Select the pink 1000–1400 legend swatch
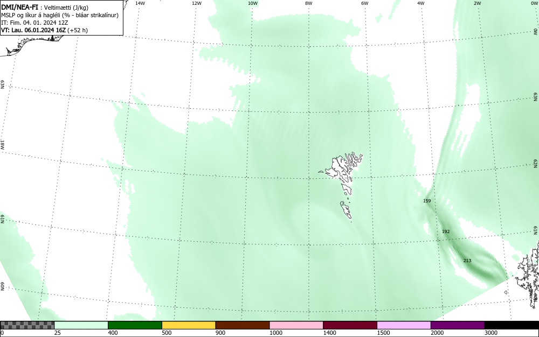The height and width of the screenshot is (337, 539). point(296,325)
